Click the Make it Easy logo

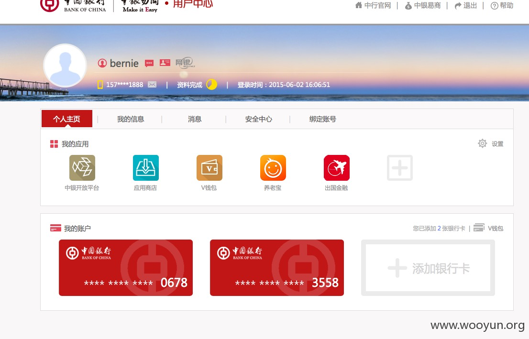coord(140,5)
